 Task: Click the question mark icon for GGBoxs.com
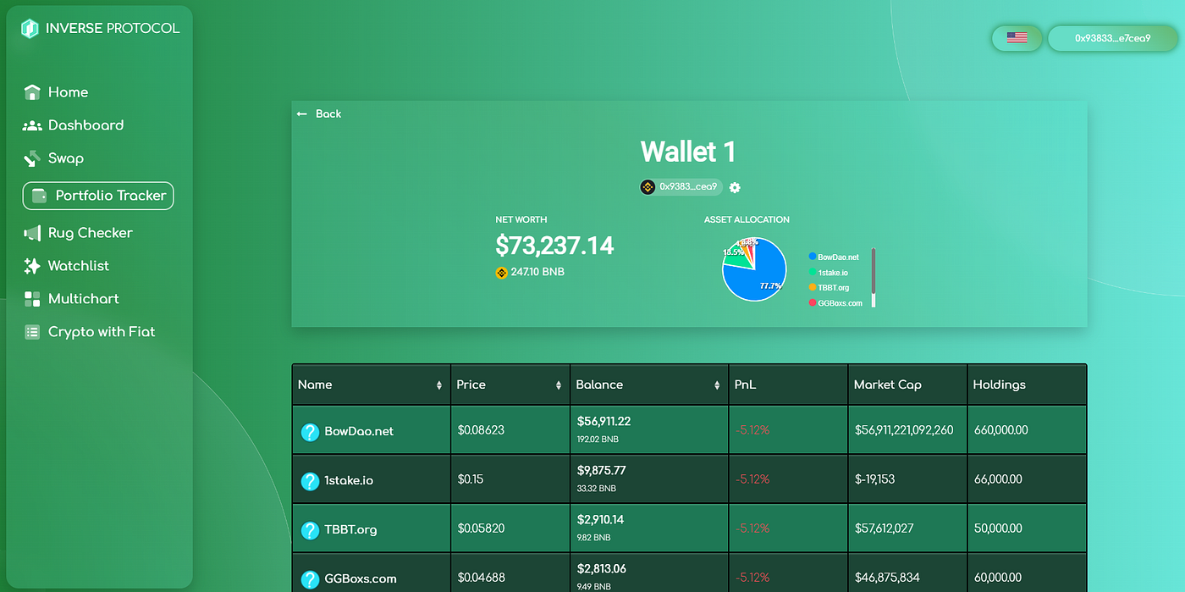click(x=310, y=578)
